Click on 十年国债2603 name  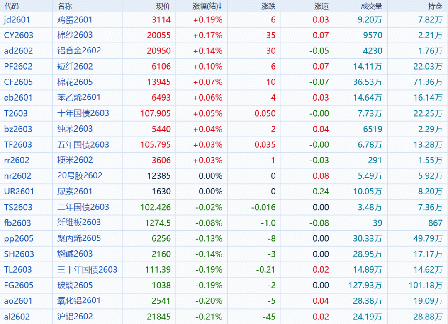coord(83,113)
